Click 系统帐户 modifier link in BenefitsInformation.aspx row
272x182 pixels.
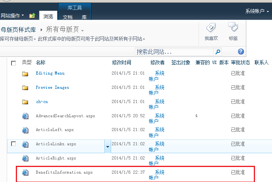[x=157, y=175]
